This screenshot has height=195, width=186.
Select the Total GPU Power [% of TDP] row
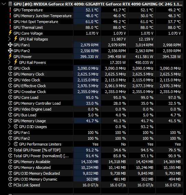[95, 150]
